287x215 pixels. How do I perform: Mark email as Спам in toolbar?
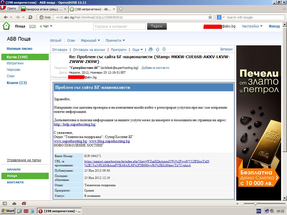[x=71, y=40]
